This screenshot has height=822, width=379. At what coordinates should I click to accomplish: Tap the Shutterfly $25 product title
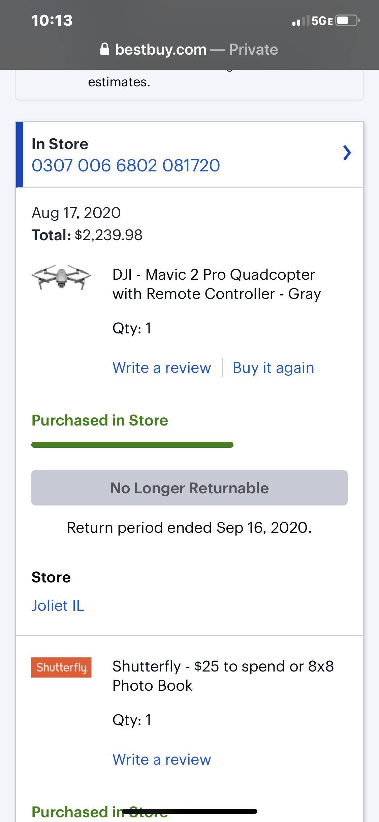pos(223,676)
